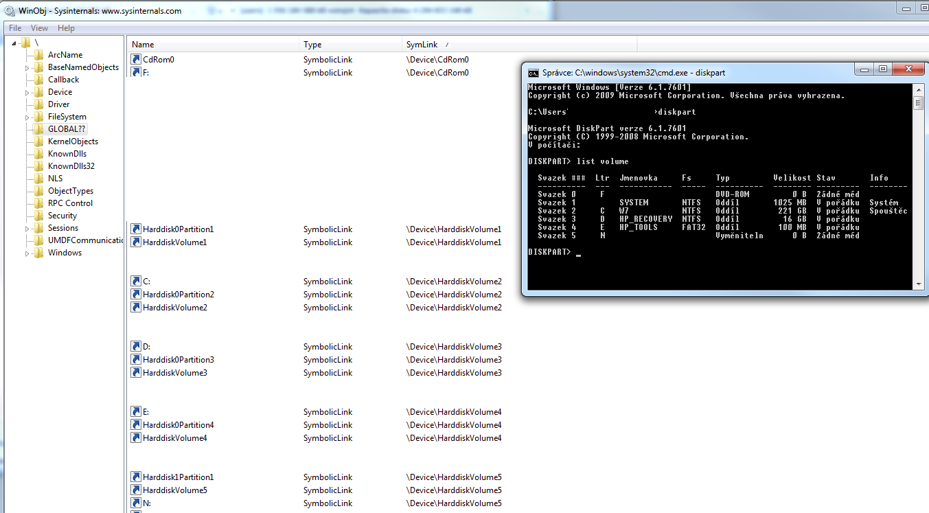Open the File menu
Viewport: 929px width, 513px height.
tap(15, 28)
